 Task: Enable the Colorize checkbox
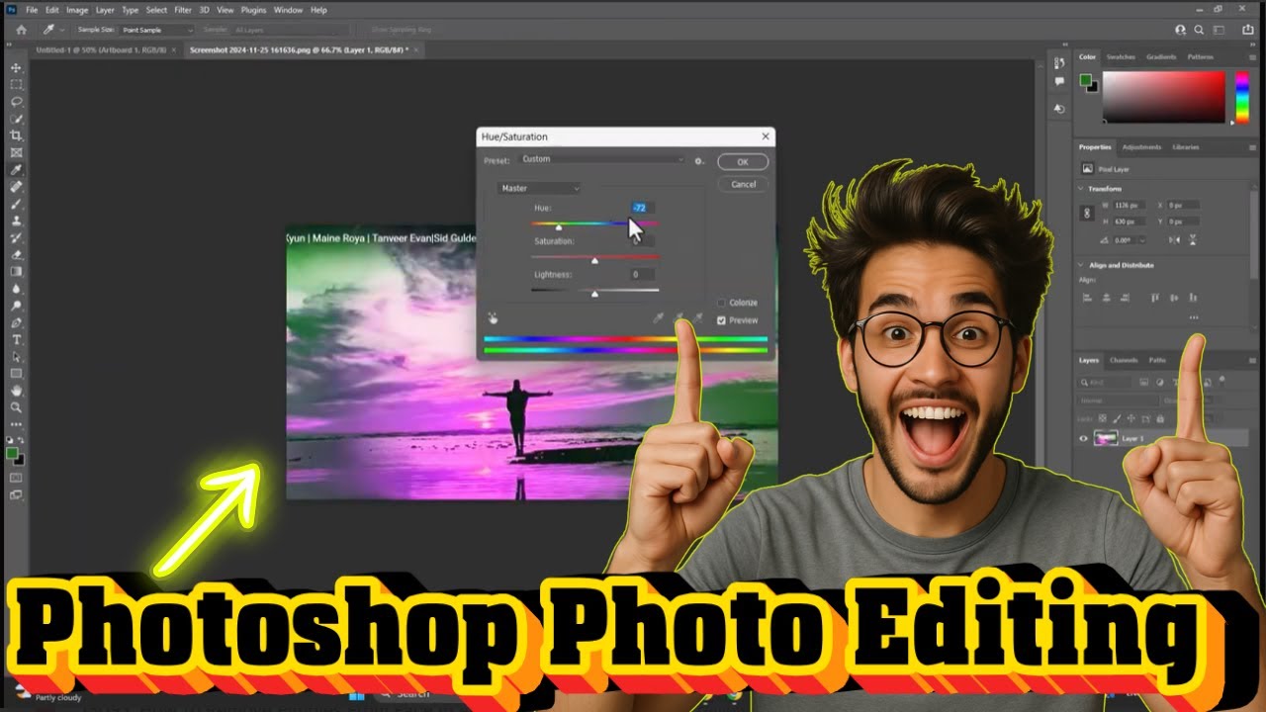coord(722,303)
